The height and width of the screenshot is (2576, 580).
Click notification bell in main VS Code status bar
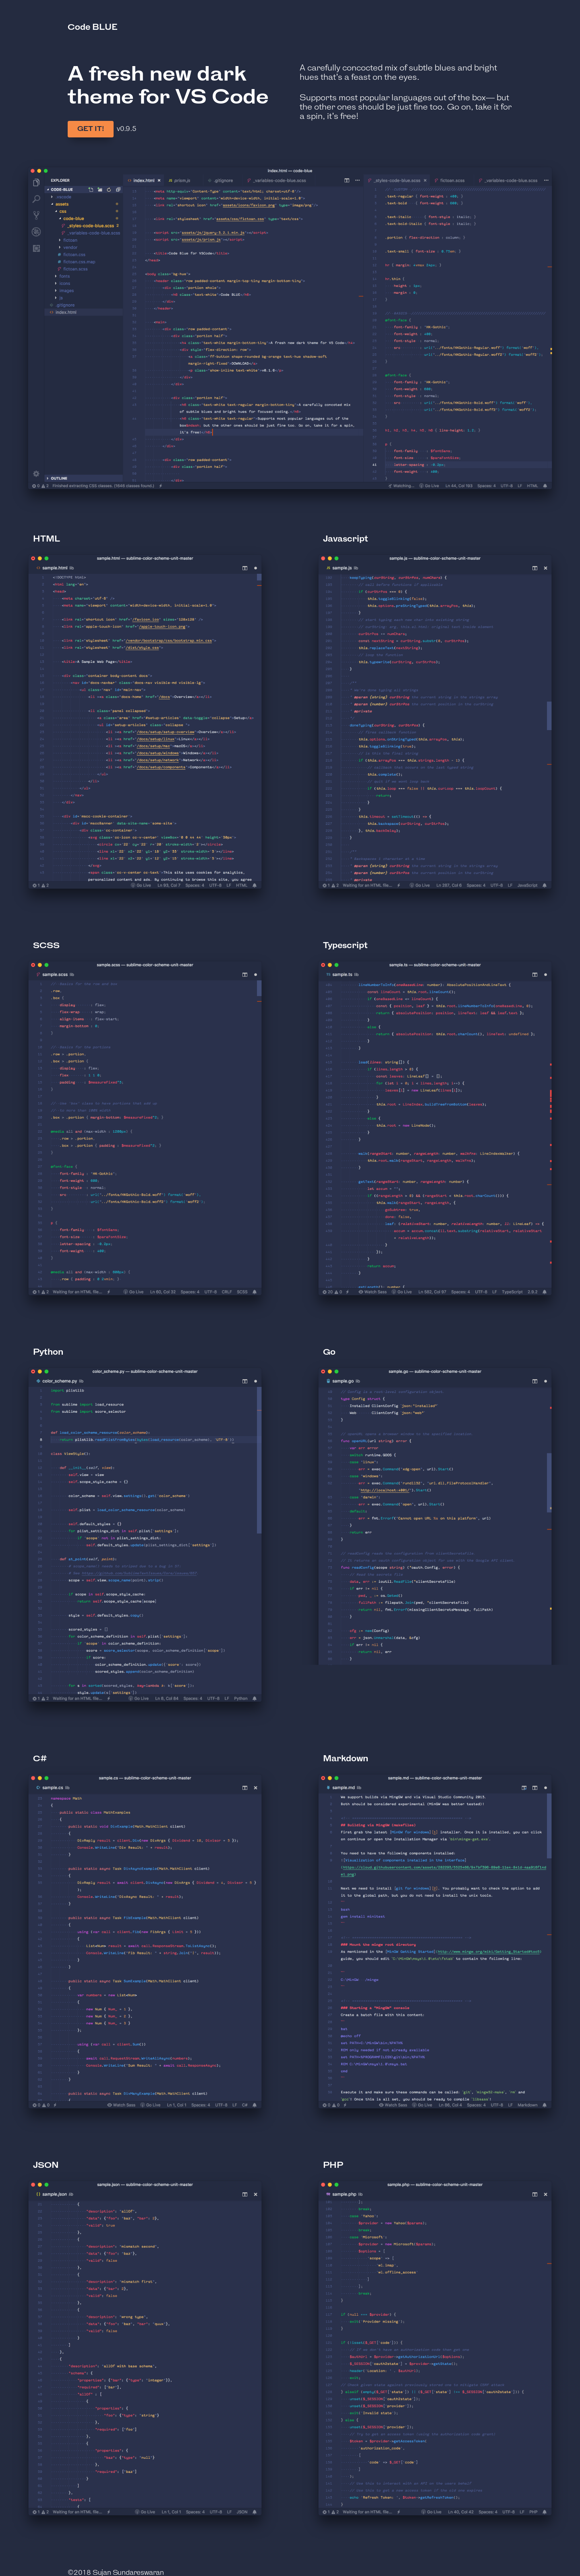pyautogui.click(x=545, y=486)
